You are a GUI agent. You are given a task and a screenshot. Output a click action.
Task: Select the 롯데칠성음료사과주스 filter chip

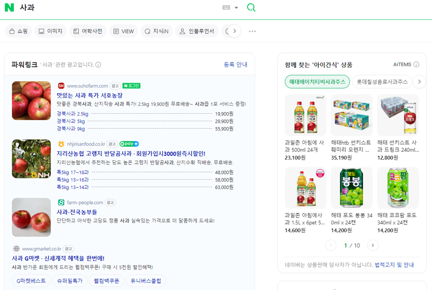tap(382, 82)
